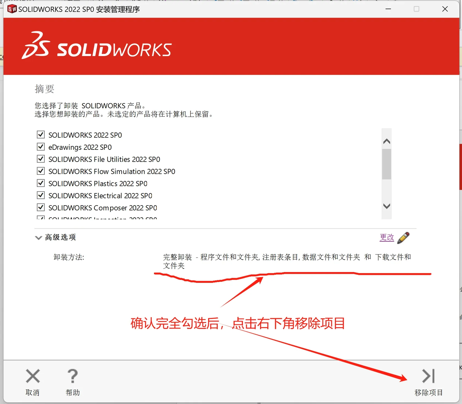The image size is (462, 404).
Task: Click the 更改 link
Action: tap(387, 237)
